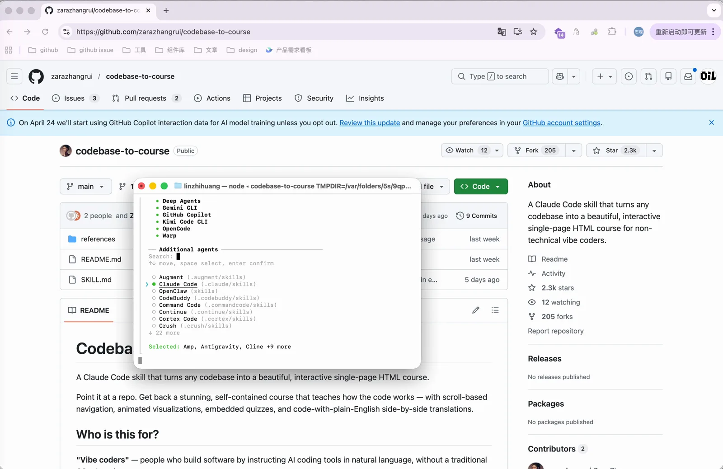Open the 产品需求看板 bookmark

[289, 50]
